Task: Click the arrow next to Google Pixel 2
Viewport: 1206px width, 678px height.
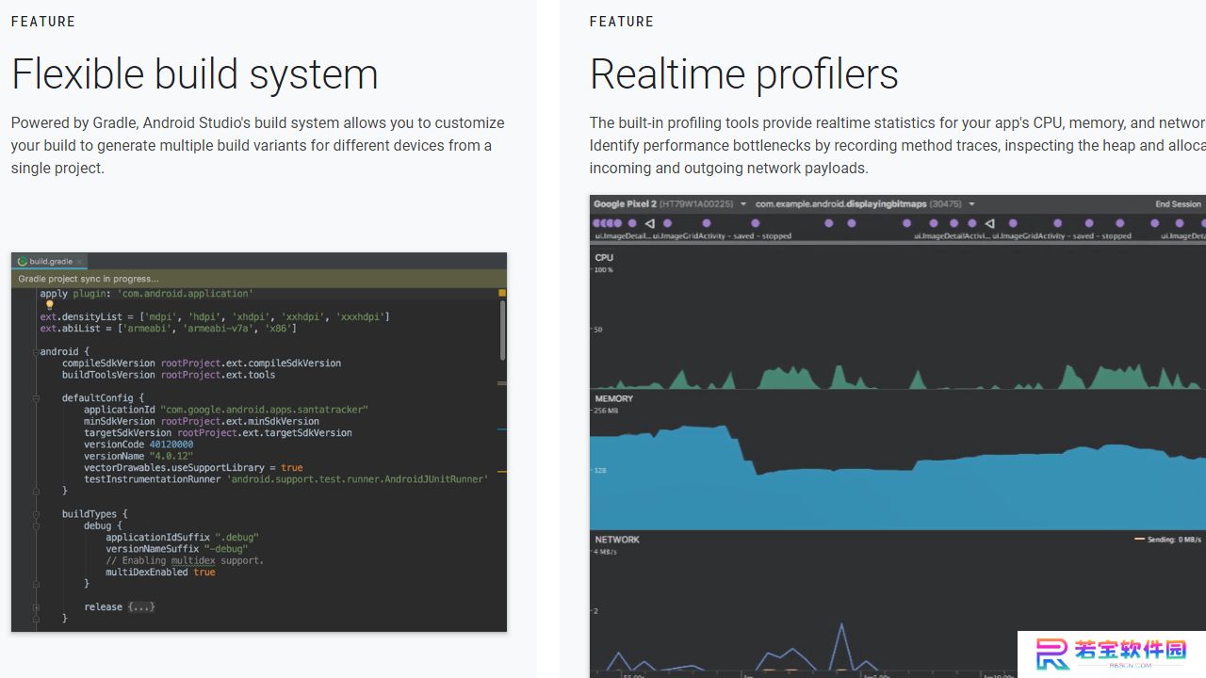Action: (743, 204)
